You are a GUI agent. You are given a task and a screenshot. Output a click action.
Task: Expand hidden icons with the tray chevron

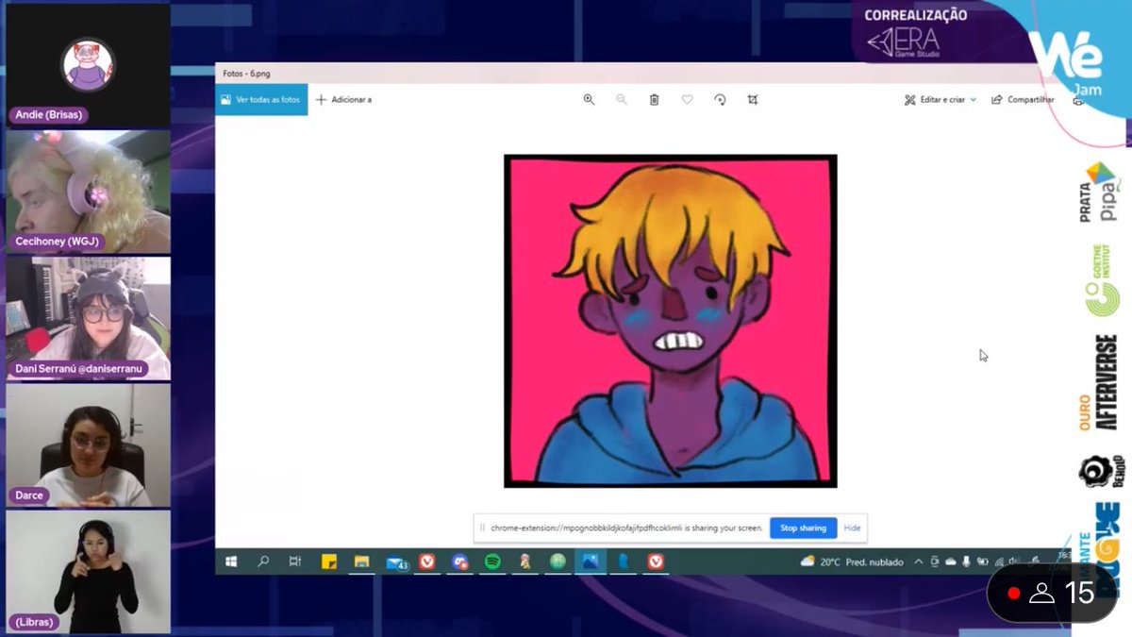click(918, 562)
